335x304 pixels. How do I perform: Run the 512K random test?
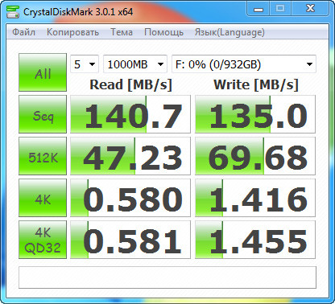(43, 156)
